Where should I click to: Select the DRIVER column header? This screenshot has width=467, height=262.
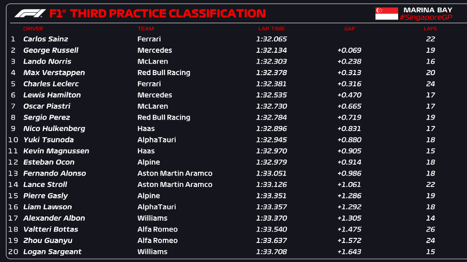point(33,29)
